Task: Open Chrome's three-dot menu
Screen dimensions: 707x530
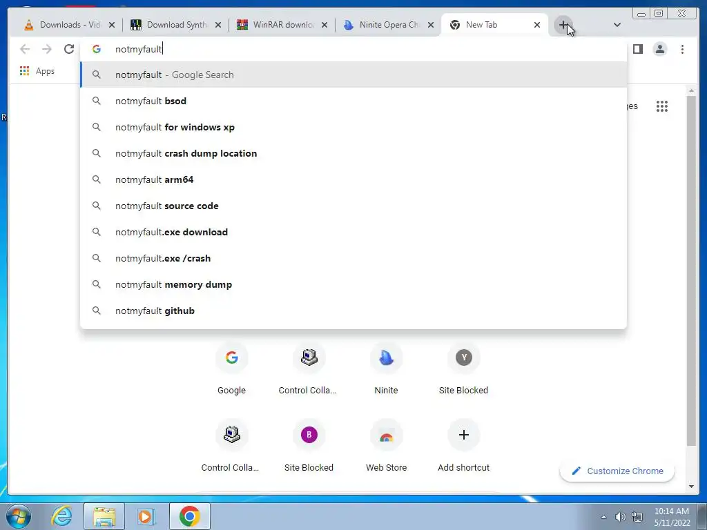Action: tap(682, 49)
